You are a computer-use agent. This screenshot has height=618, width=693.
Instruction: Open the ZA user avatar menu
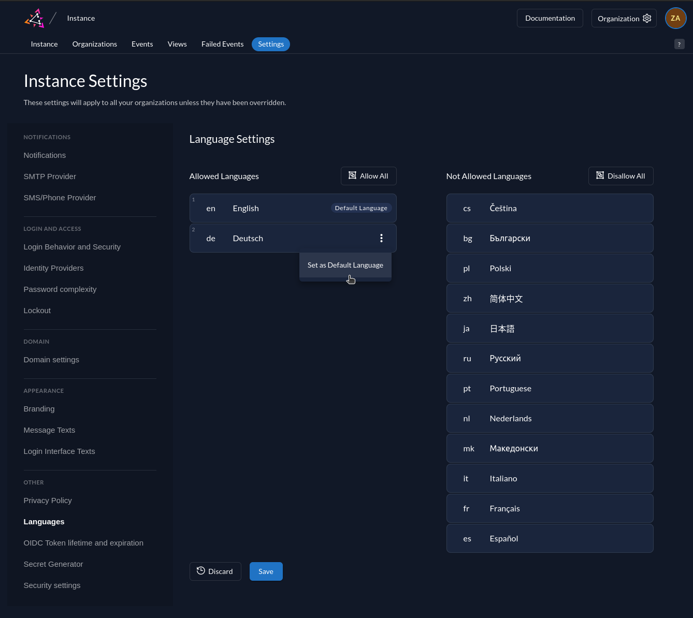[x=675, y=18]
